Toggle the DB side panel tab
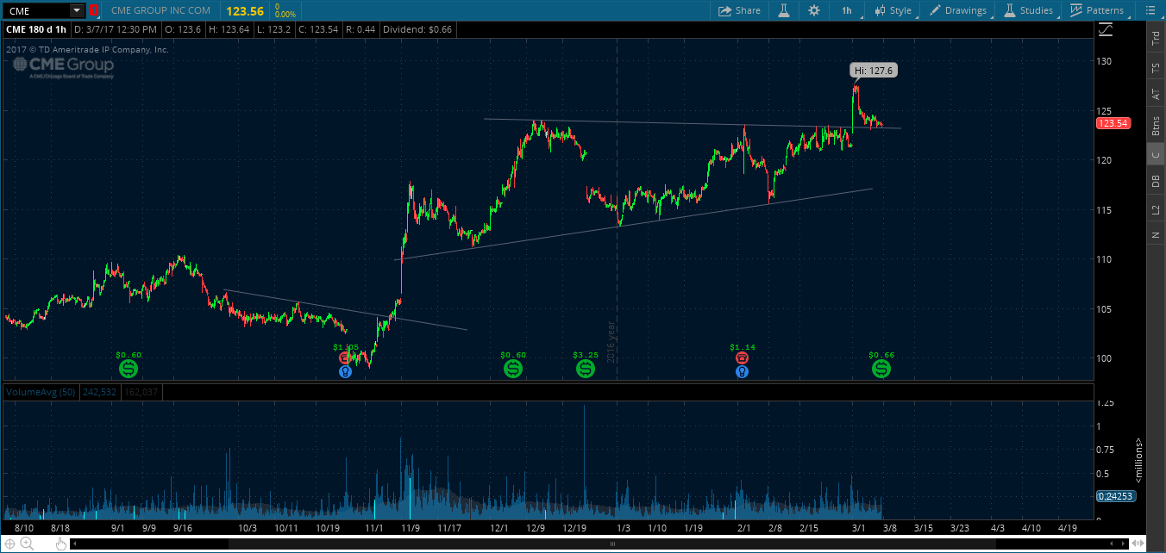This screenshot has height=553, width=1166. [1155, 181]
